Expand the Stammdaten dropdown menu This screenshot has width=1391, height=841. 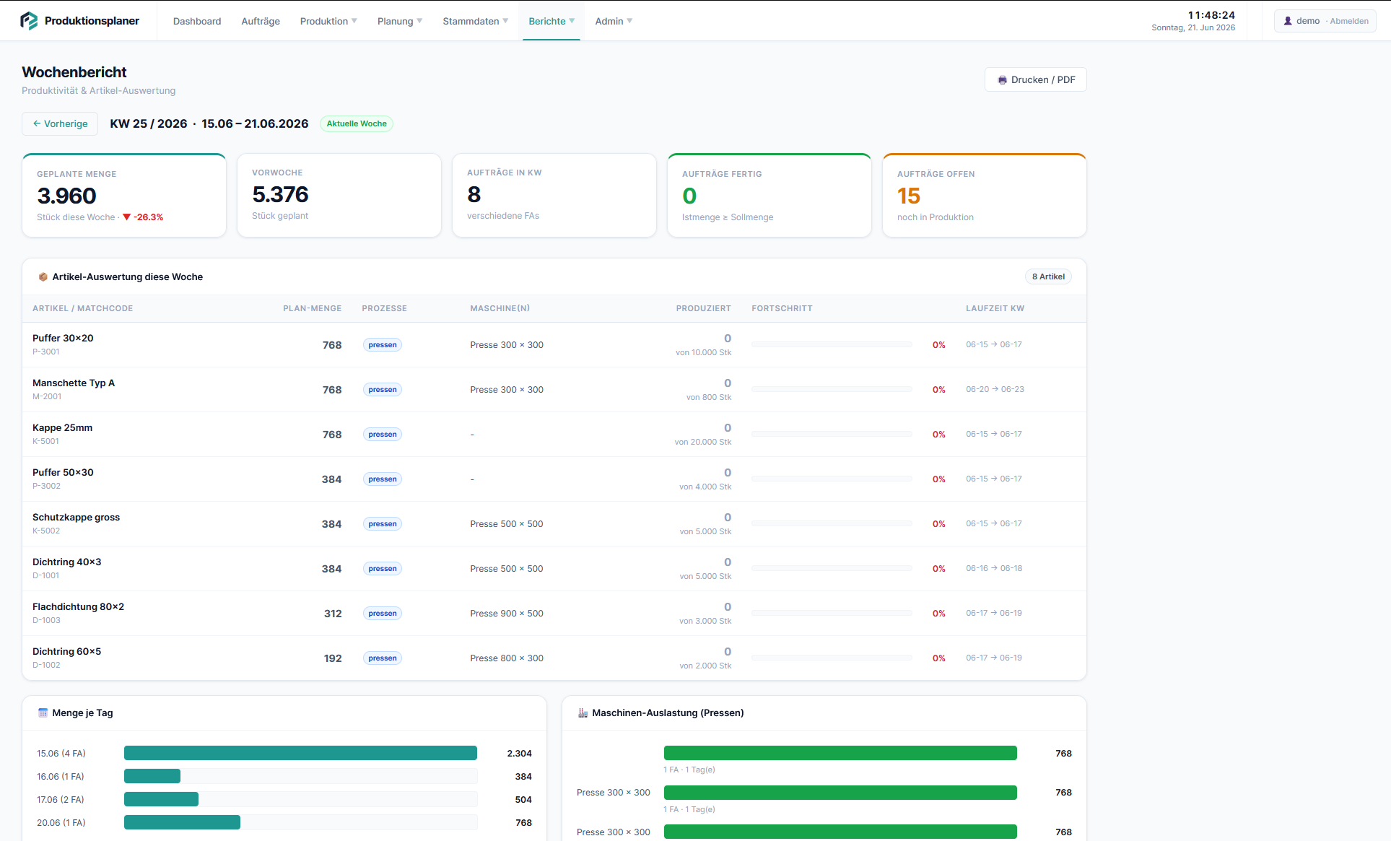[475, 21]
